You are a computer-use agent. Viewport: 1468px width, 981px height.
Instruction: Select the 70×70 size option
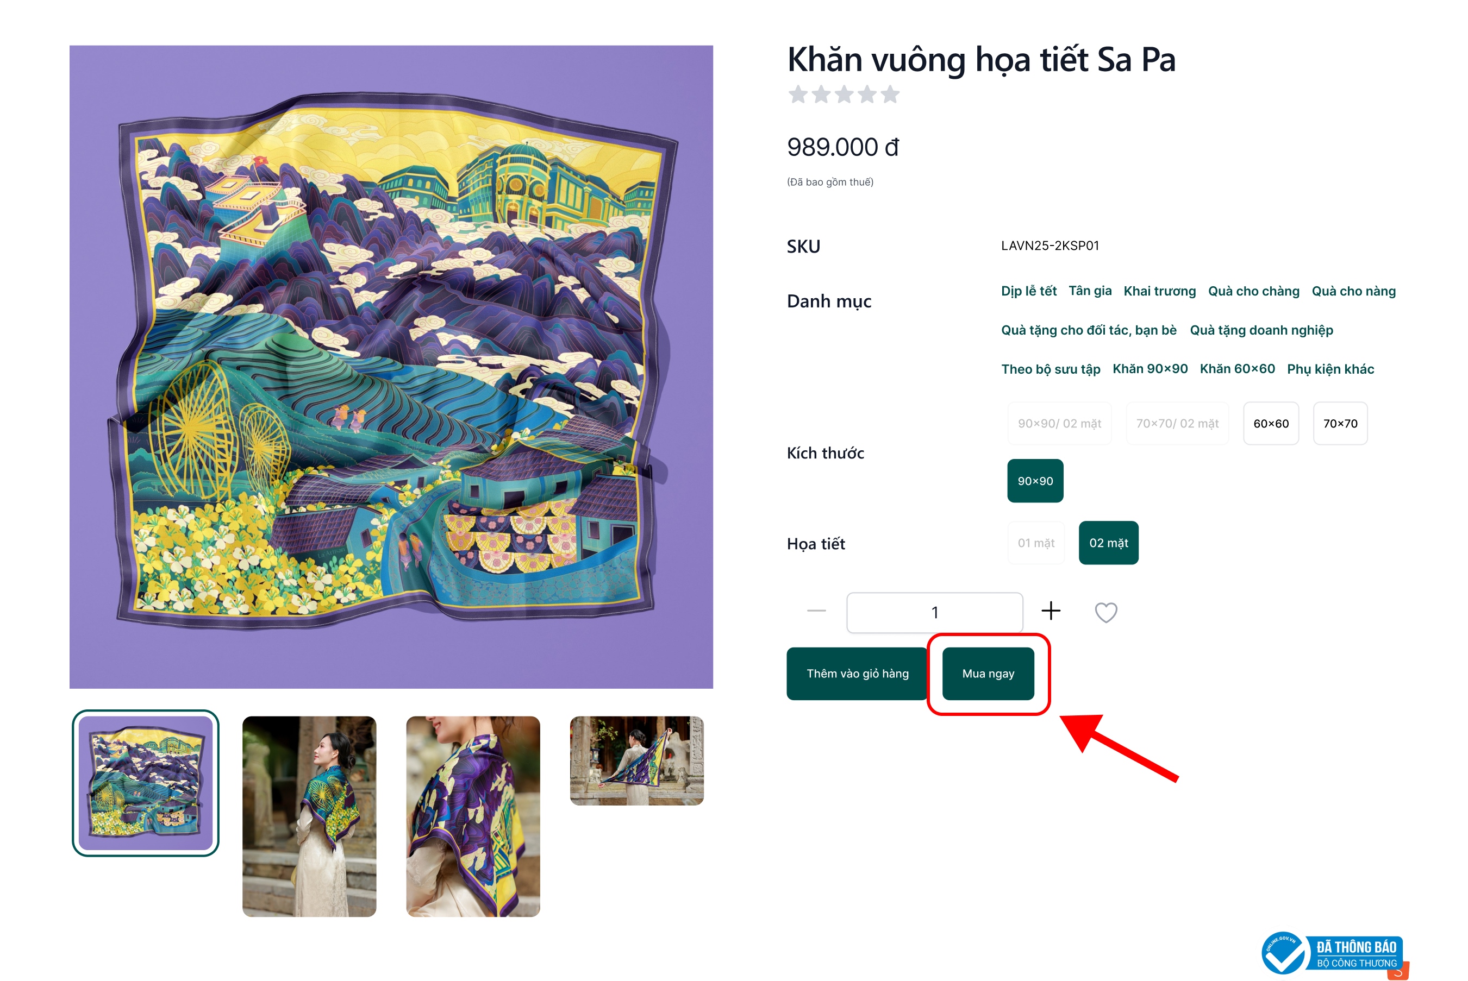[x=1340, y=424]
